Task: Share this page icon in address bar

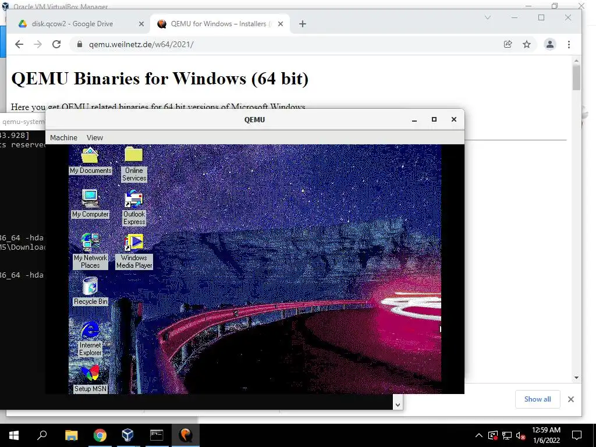Action: (x=508, y=44)
